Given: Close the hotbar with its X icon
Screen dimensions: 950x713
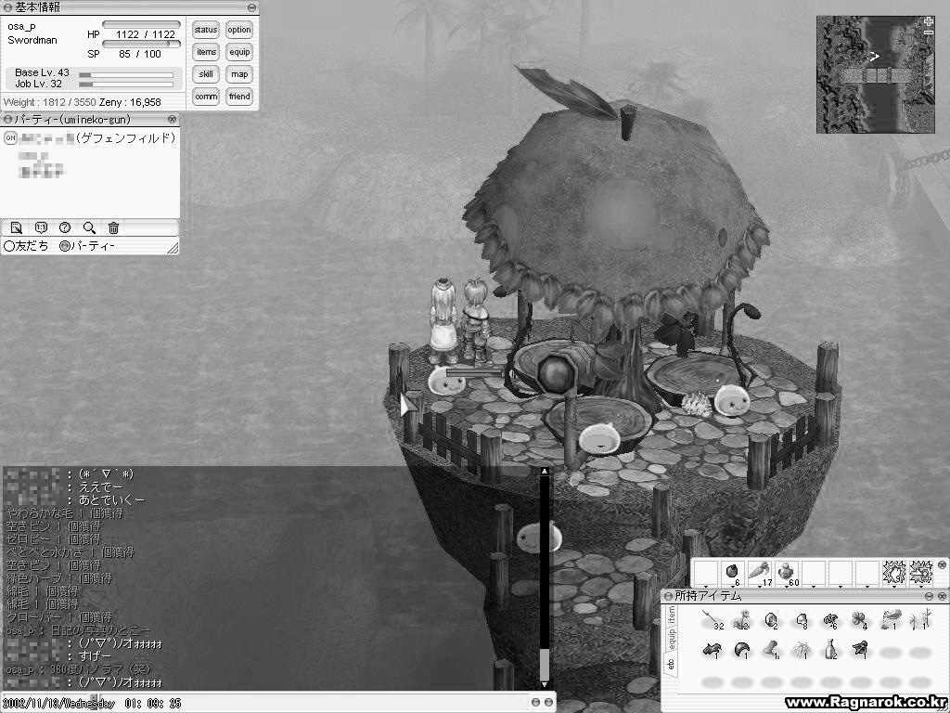Looking at the screenshot, I should coord(942,565).
